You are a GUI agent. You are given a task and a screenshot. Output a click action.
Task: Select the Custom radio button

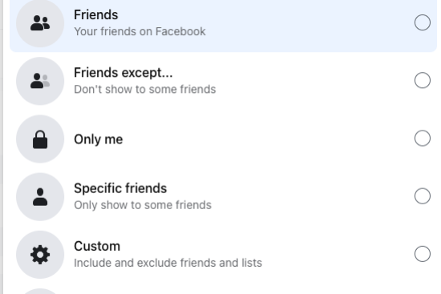[422, 254]
